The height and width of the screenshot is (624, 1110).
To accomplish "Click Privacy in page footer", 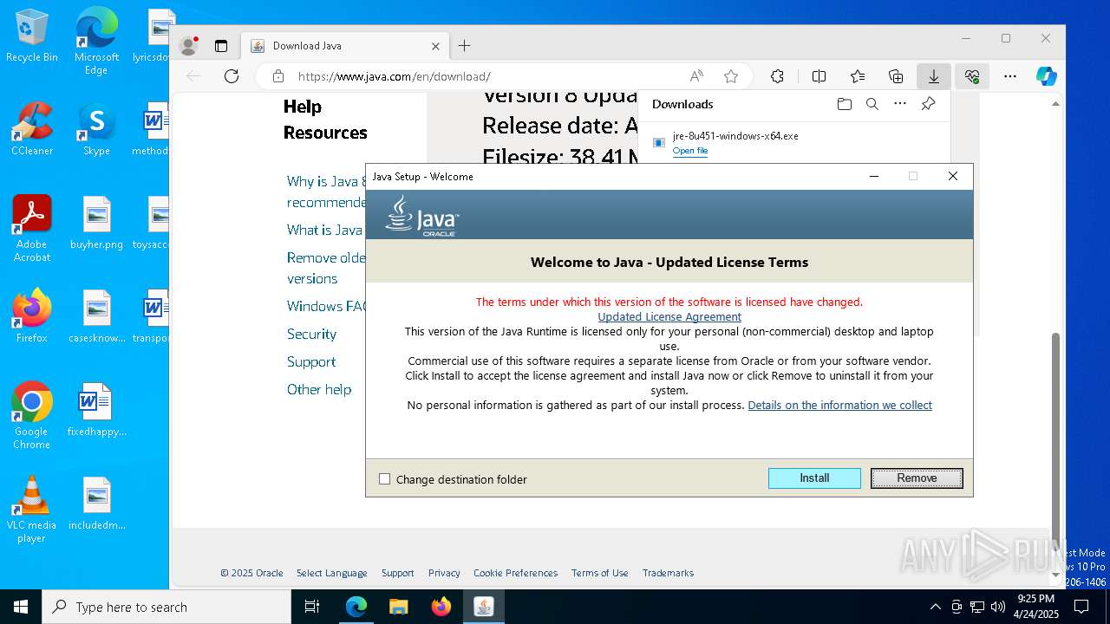I will coord(444,573).
